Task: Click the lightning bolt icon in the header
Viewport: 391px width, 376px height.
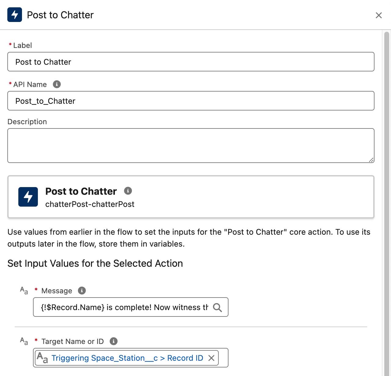Action: pos(15,15)
